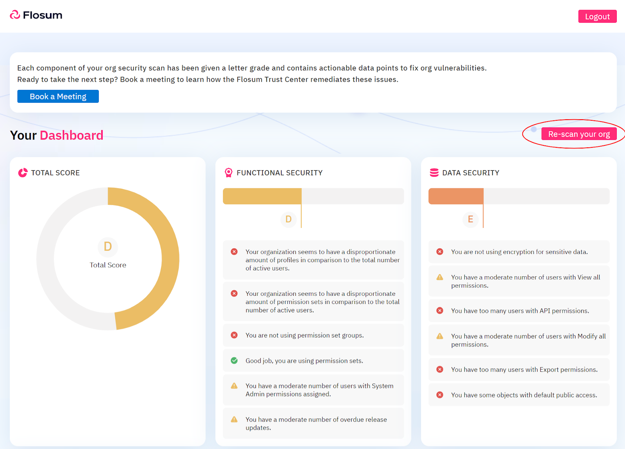Click green checkmark icon for permission sets

234,361
